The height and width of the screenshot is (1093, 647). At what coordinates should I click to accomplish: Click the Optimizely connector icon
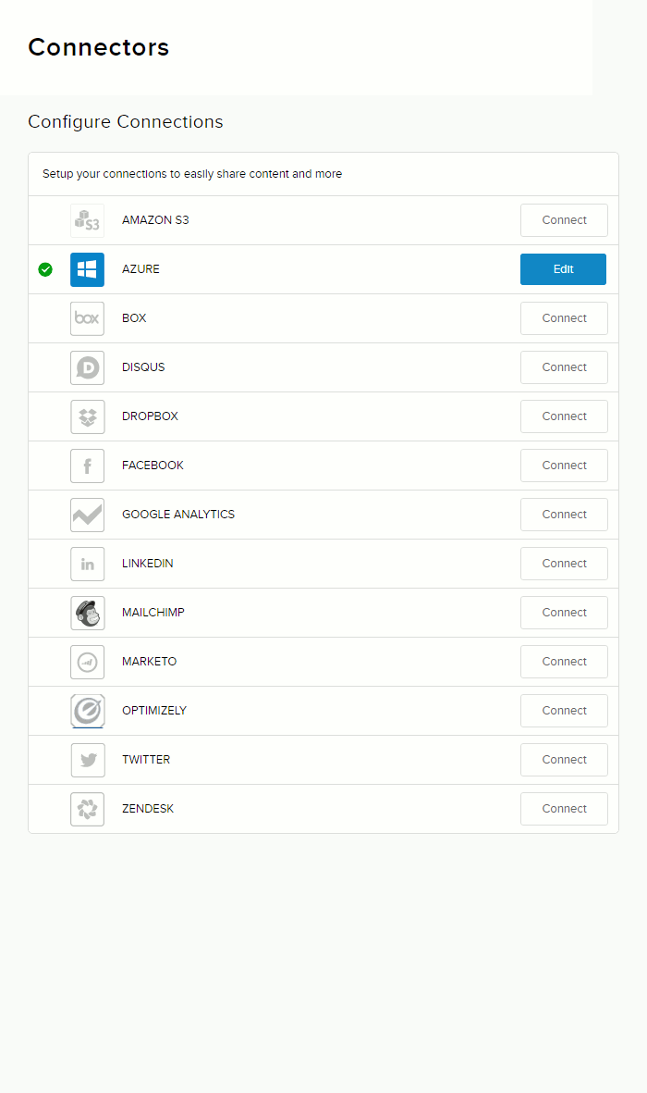[87, 711]
